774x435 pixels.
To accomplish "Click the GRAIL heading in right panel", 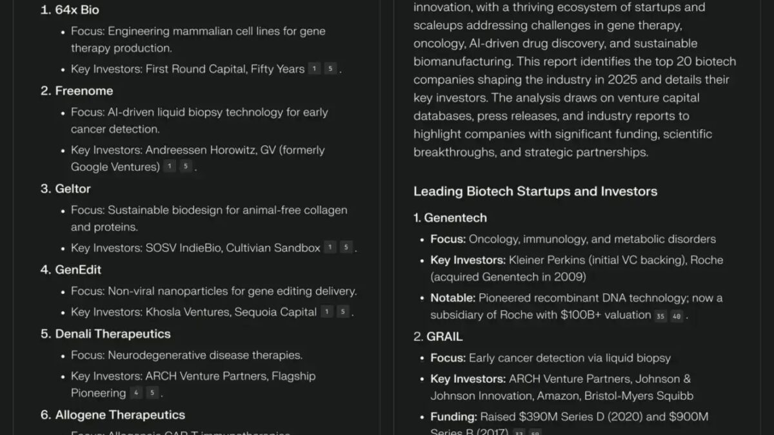I will coord(444,336).
